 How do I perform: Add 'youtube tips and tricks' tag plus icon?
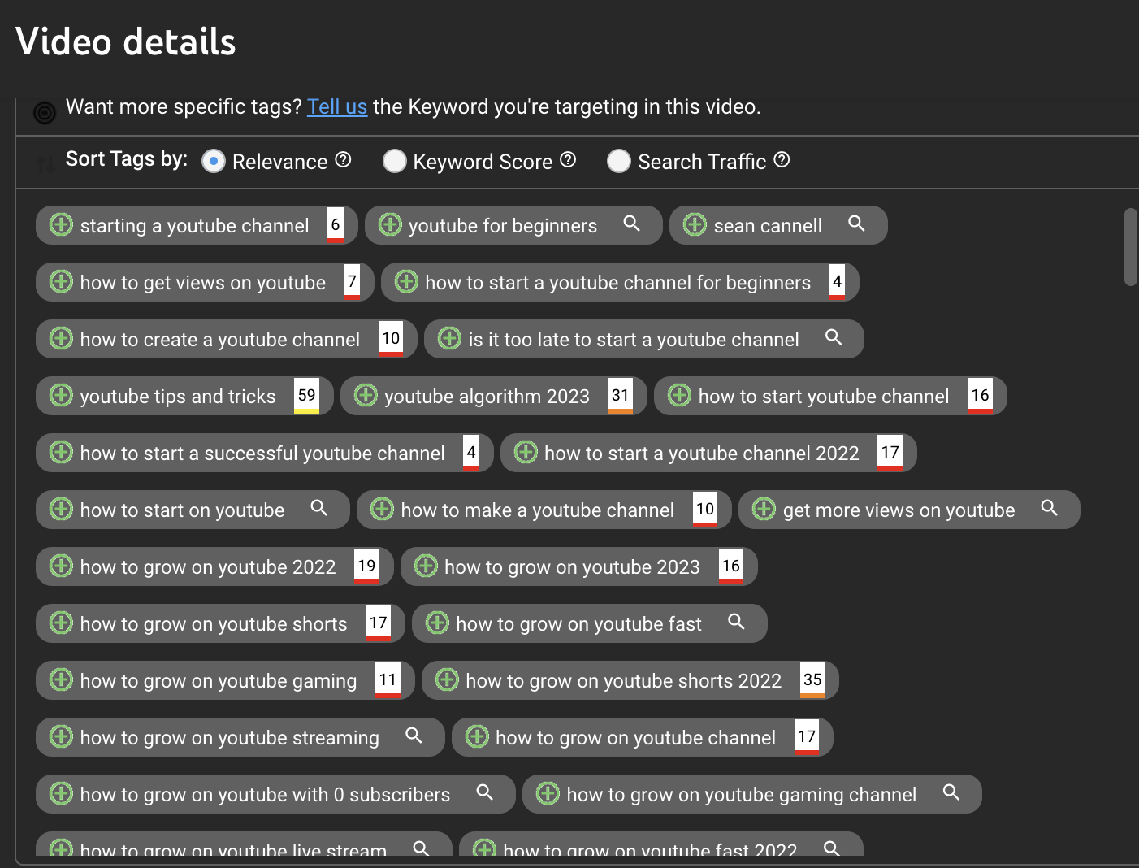tap(62, 395)
